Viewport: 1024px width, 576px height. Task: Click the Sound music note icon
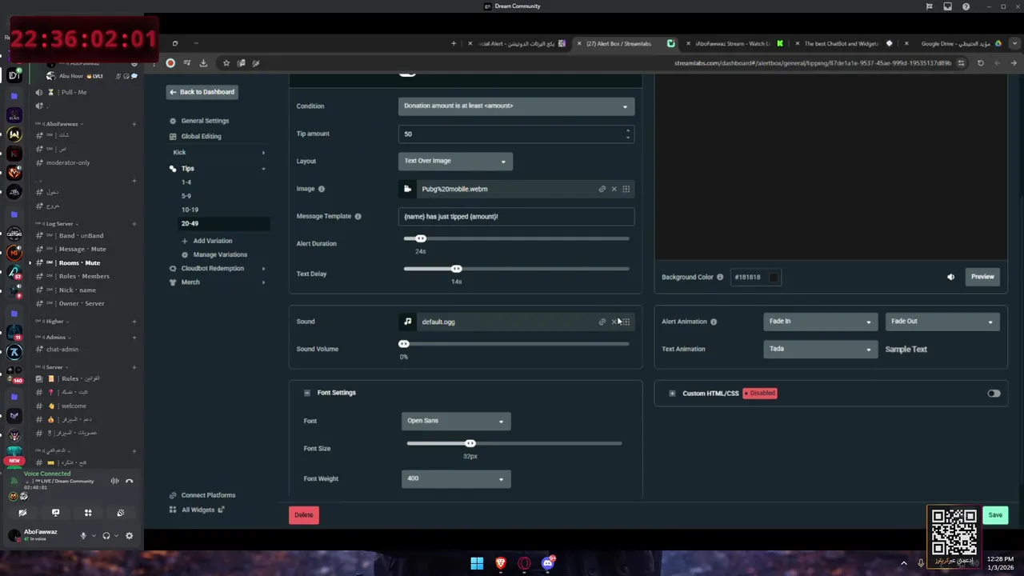(408, 322)
